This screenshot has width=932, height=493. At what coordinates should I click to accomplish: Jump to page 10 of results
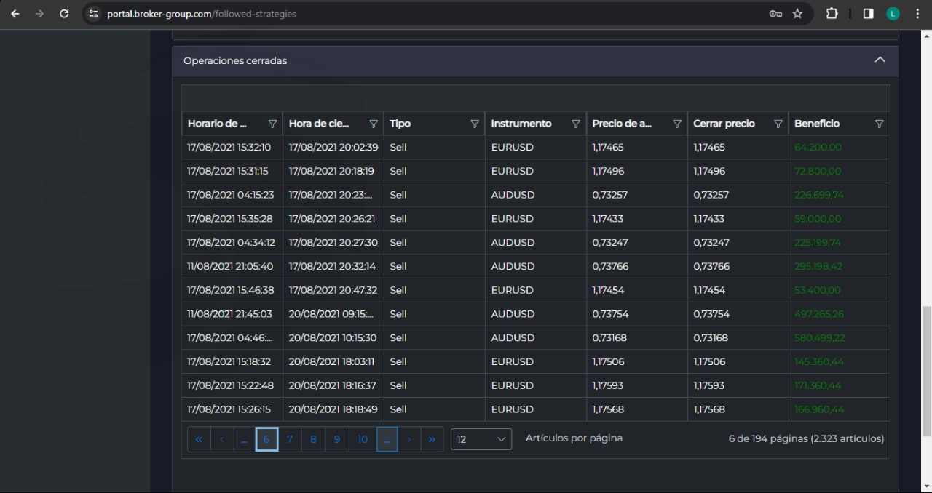click(x=363, y=439)
